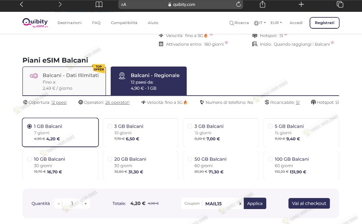Image resolution: width=362 pixels, height=224 pixels.
Task: Select the 1 GB Balcani 7 giorni plan
Action: tap(60, 132)
